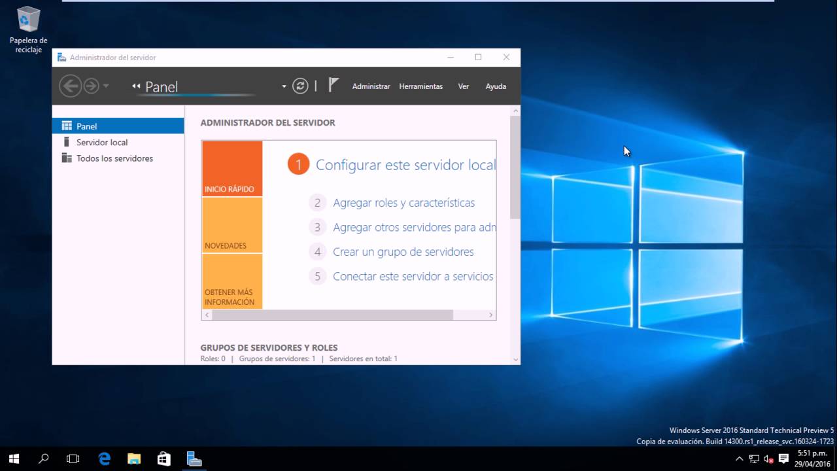
Task: Click the horizontal scrollbar thumb in welcome tile
Action: (332, 315)
